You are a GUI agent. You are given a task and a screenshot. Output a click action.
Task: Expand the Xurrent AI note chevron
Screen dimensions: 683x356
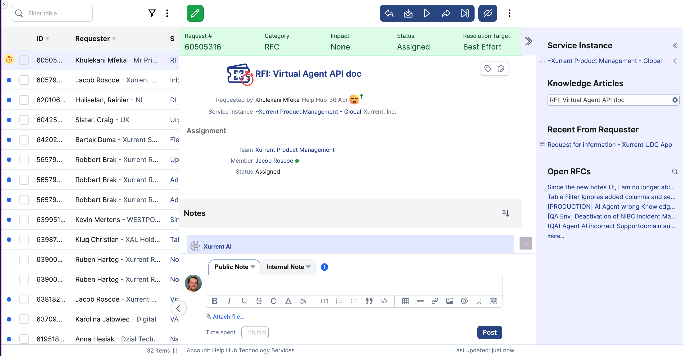click(526, 243)
